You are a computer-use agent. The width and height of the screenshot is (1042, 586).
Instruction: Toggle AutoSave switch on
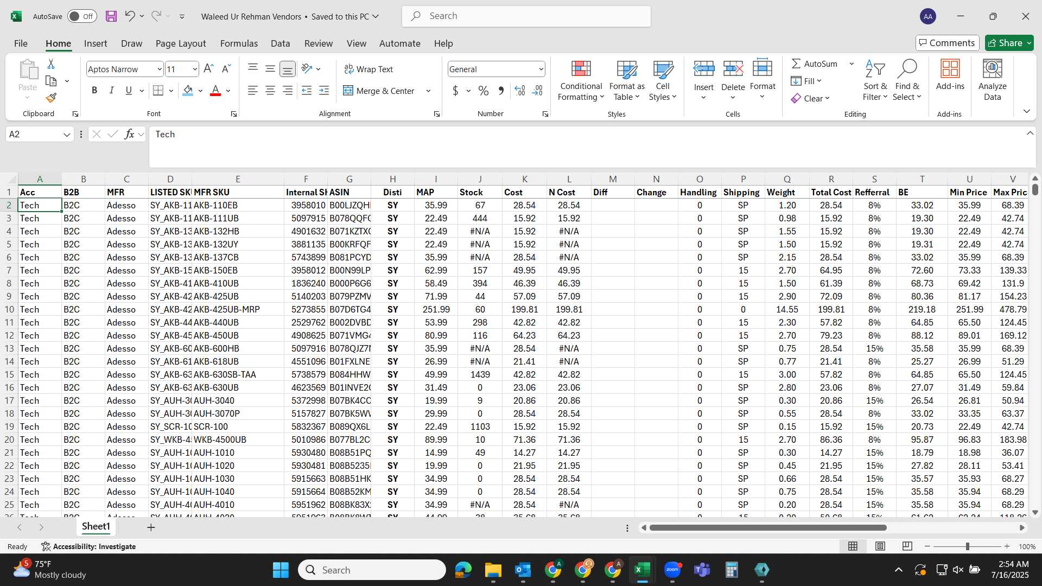click(82, 16)
